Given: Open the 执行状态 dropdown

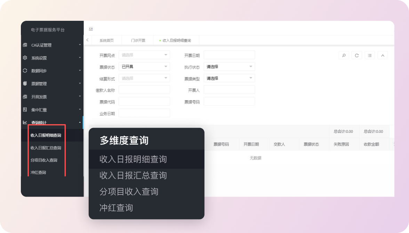Looking at the screenshot, I should click(x=229, y=67).
